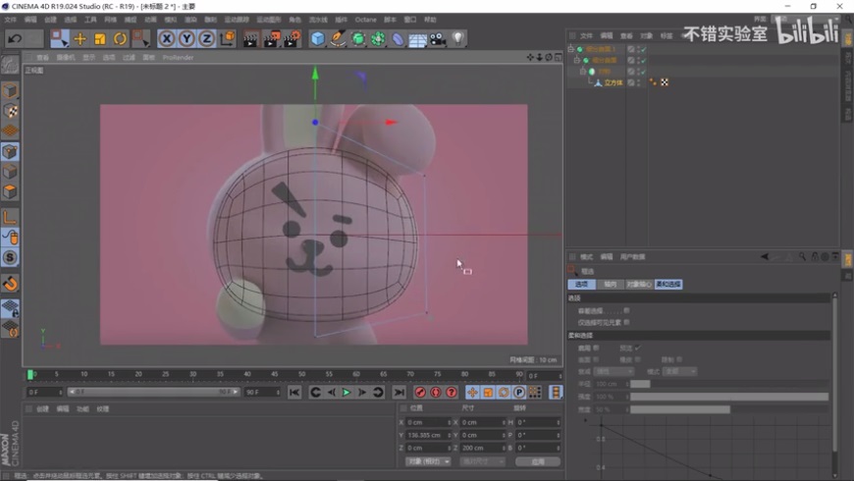Click the Camera icon
Image resolution: width=854 pixels, height=481 pixels.
438,39
